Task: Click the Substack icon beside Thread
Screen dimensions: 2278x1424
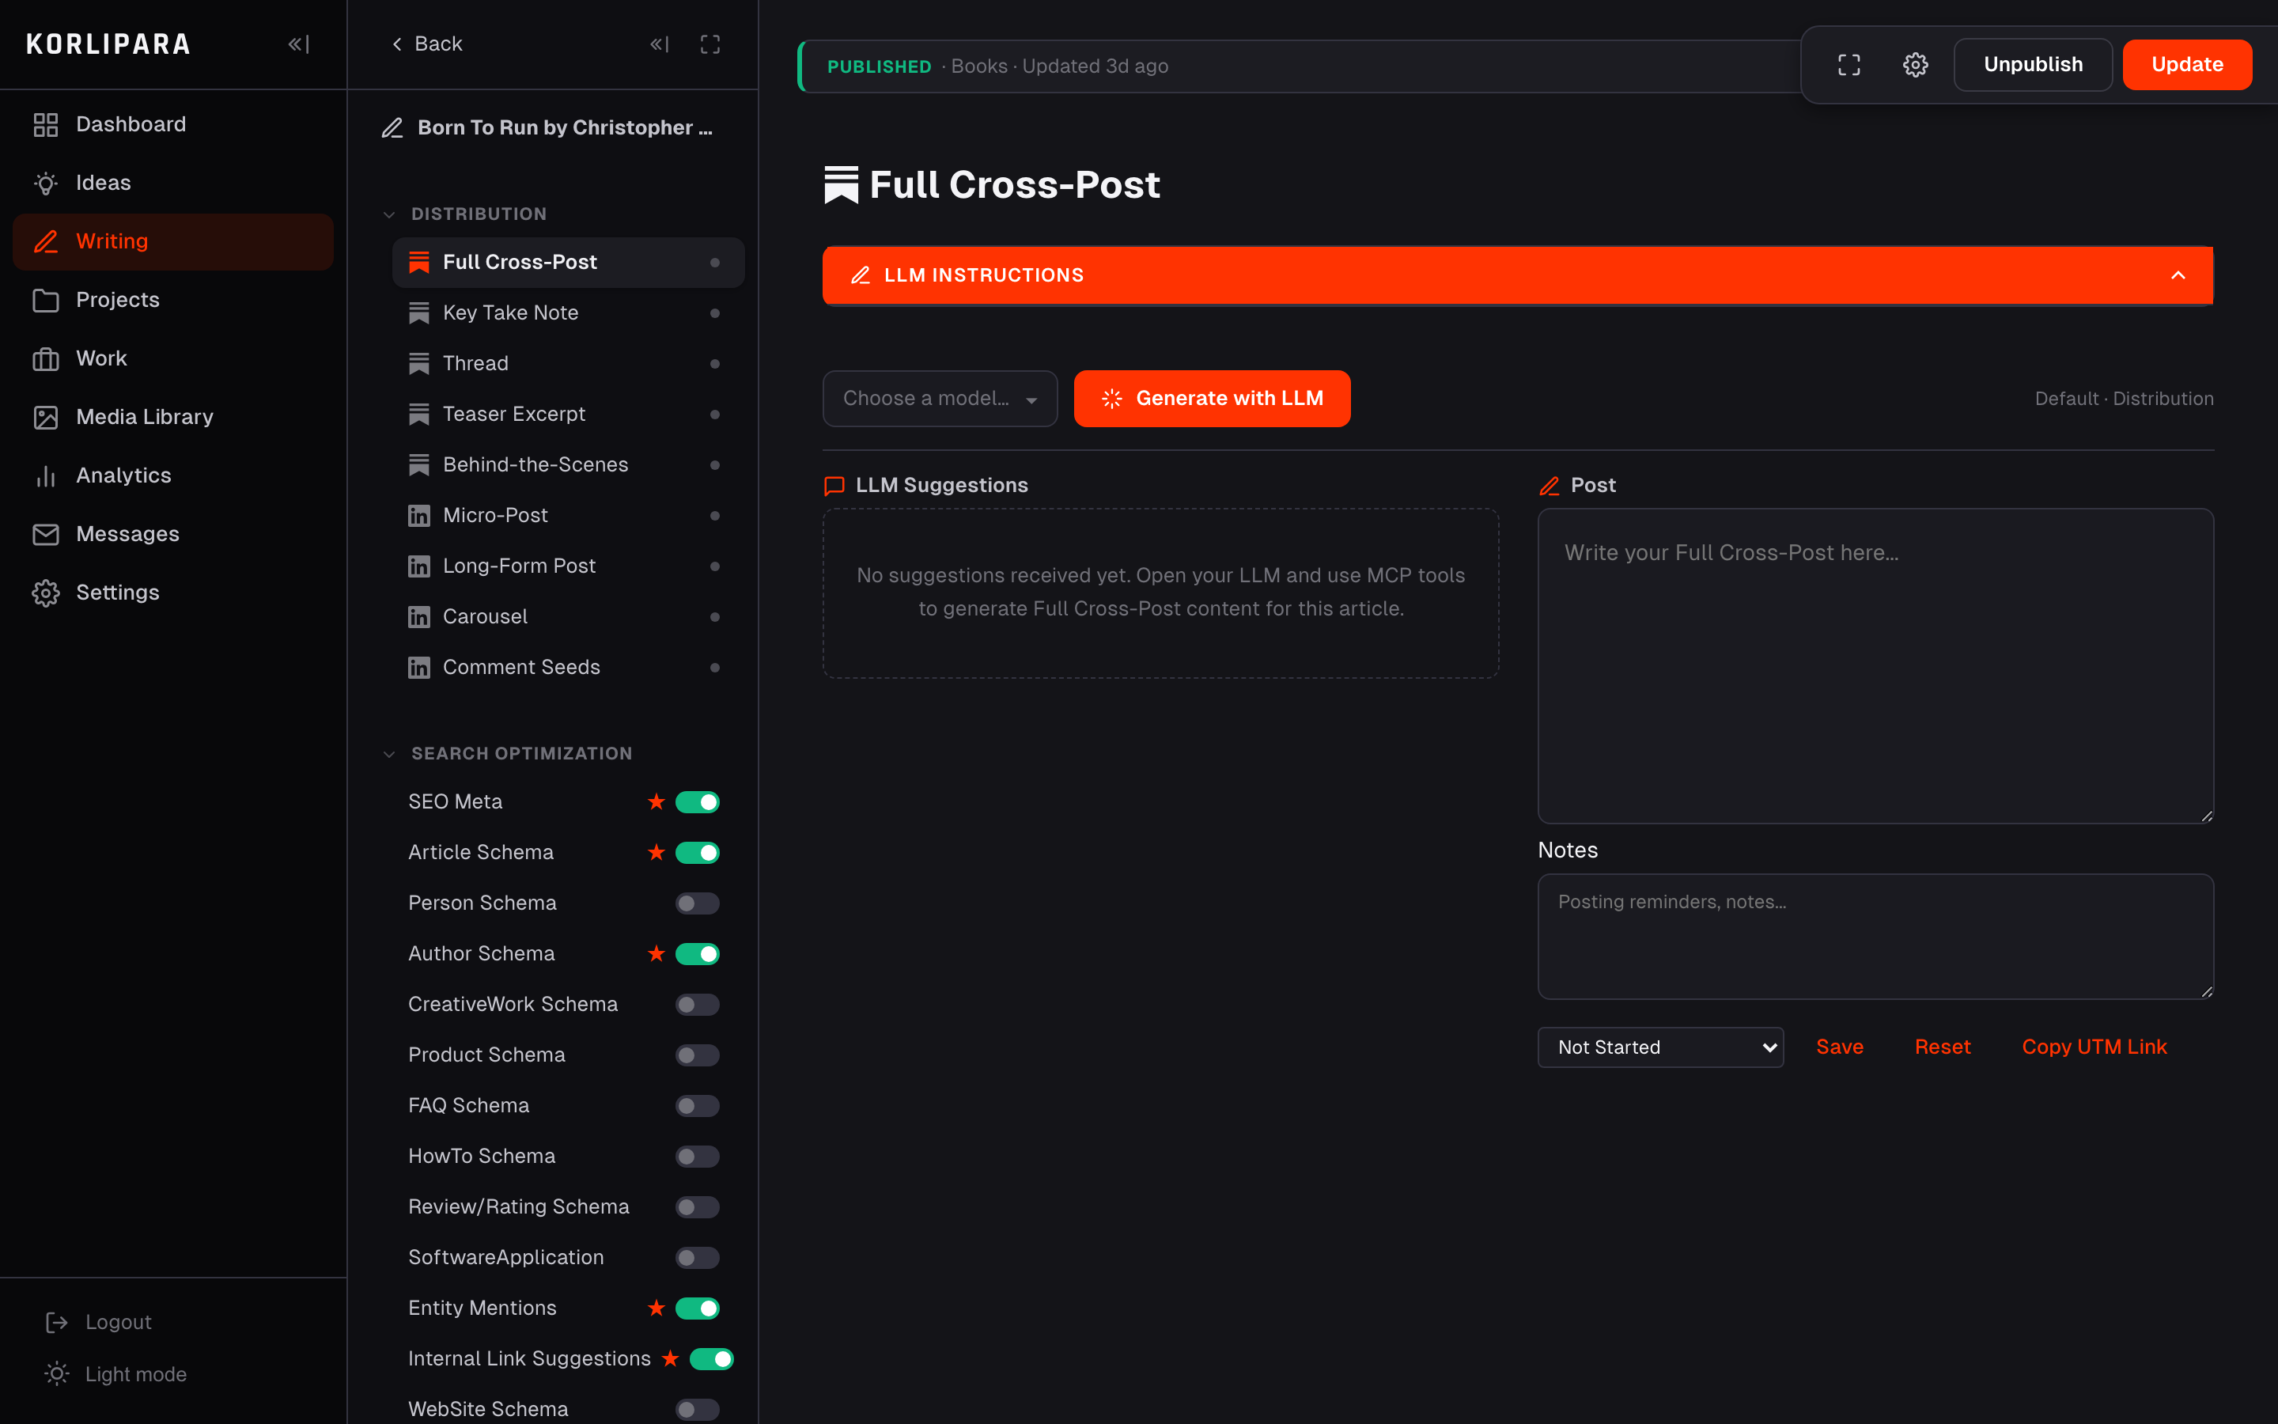Action: pyautogui.click(x=419, y=364)
